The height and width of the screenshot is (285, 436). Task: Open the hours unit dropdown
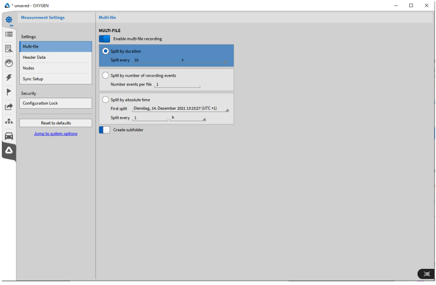click(188, 118)
